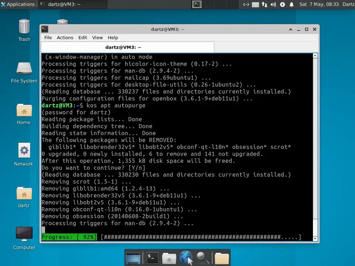This screenshot has width=355, height=266.
Task: Select the dartz@VM3: ~ terminal tab
Action: tap(128, 47)
